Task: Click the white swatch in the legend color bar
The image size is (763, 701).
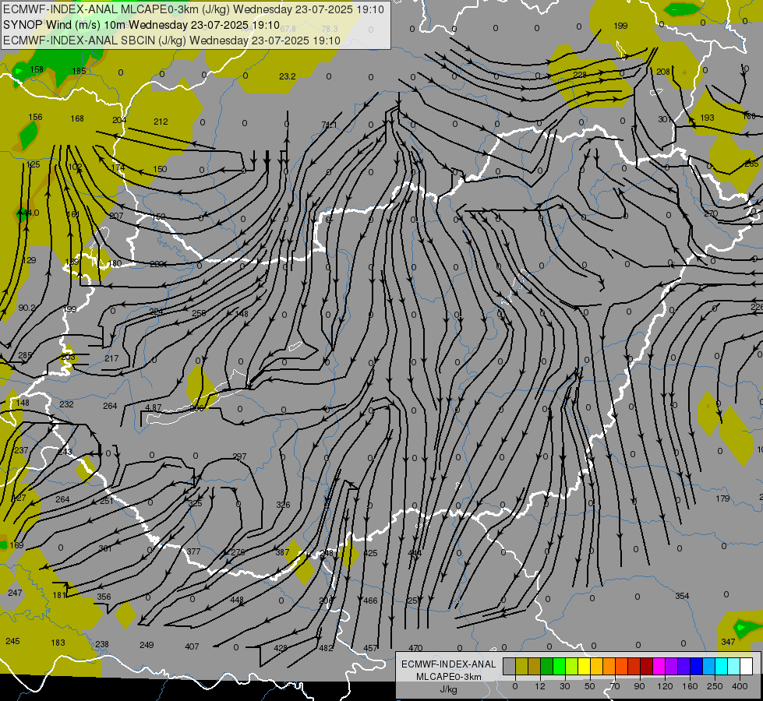Action: (747, 667)
